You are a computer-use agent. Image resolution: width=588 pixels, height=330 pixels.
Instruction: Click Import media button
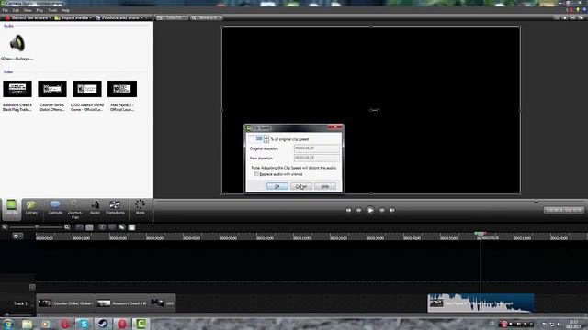coord(72,17)
